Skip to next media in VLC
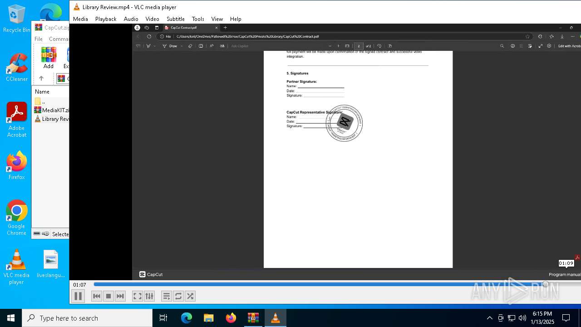 [x=120, y=296]
